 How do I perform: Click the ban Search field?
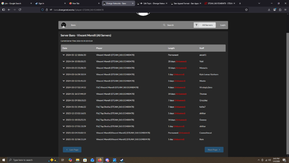pyautogui.click(x=177, y=25)
